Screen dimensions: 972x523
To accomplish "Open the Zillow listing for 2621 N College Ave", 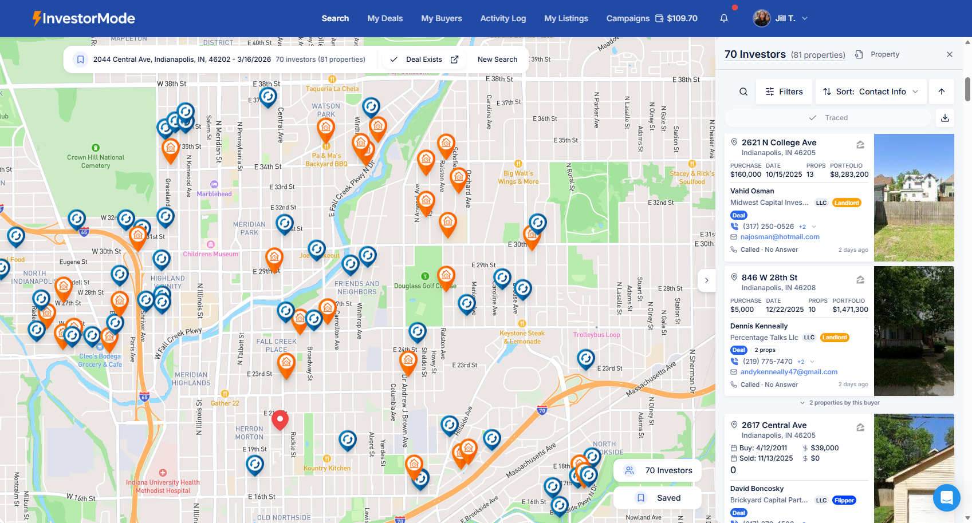I will 860,145.
